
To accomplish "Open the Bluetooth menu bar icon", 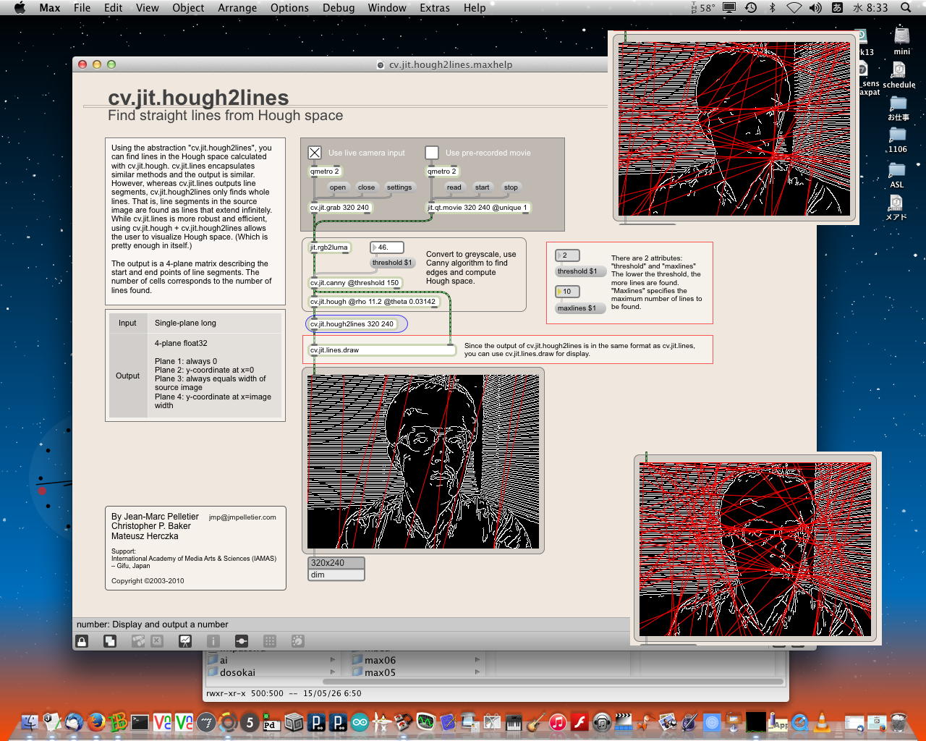I will pos(772,8).
